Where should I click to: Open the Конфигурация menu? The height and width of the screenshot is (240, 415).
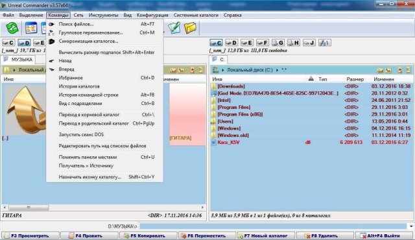pyautogui.click(x=152, y=15)
